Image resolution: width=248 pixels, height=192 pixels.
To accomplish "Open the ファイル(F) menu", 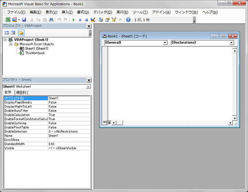I will tap(16, 12).
